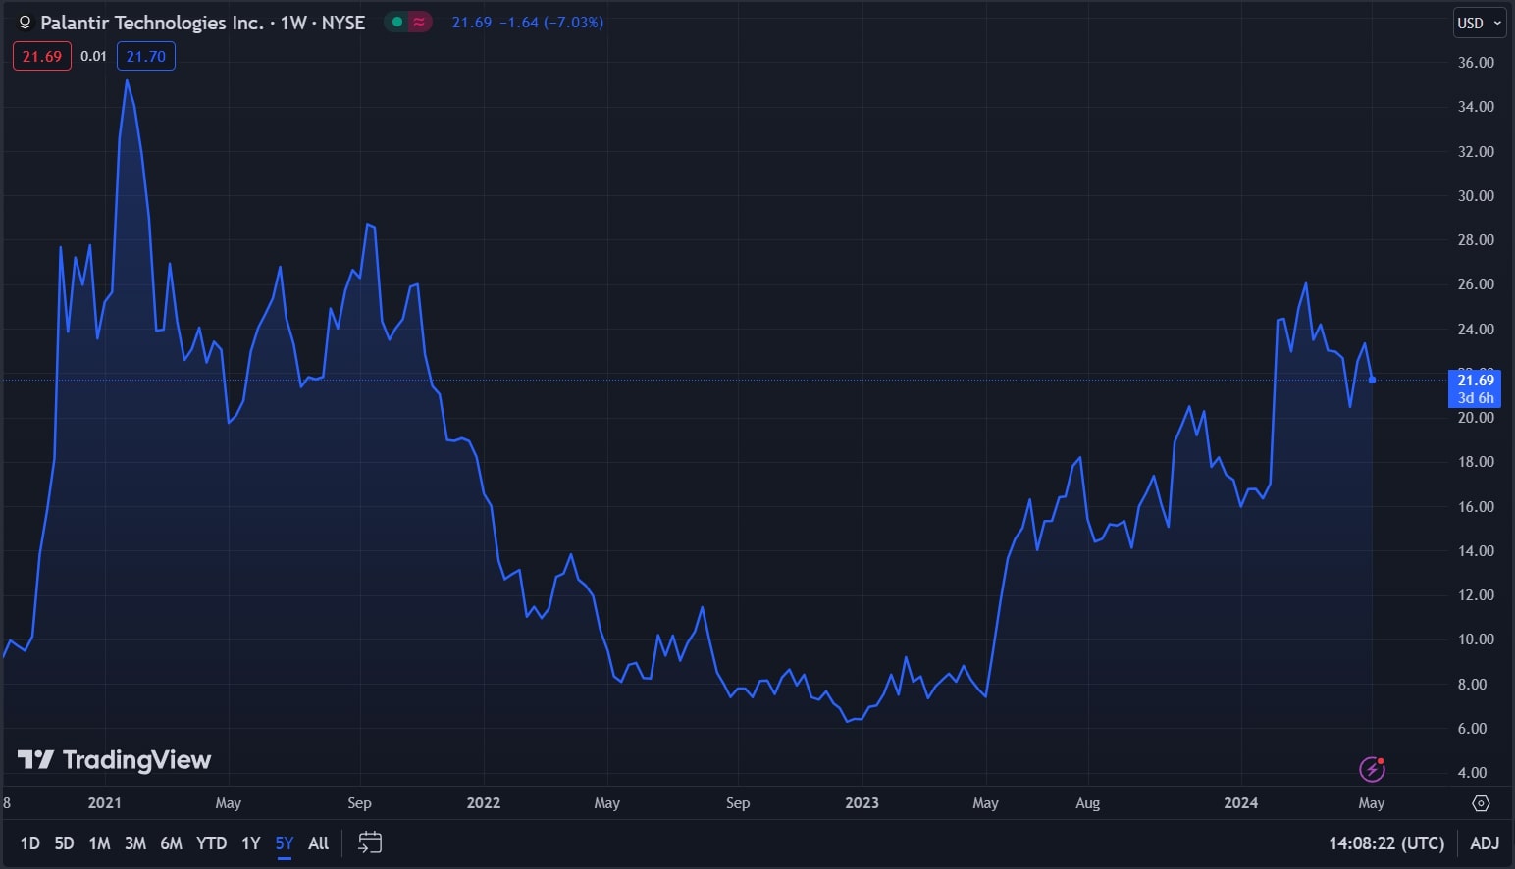
Task: Click the blue buy price 21.70 button
Action: tap(146, 56)
